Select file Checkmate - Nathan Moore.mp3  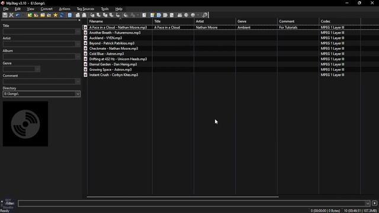[114, 49]
